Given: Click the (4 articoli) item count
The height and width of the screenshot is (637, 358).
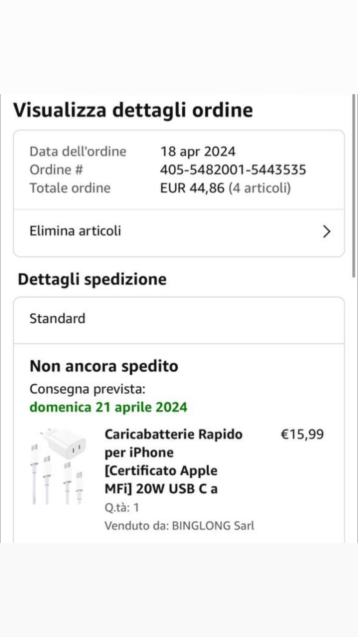Looking at the screenshot, I should [259, 188].
